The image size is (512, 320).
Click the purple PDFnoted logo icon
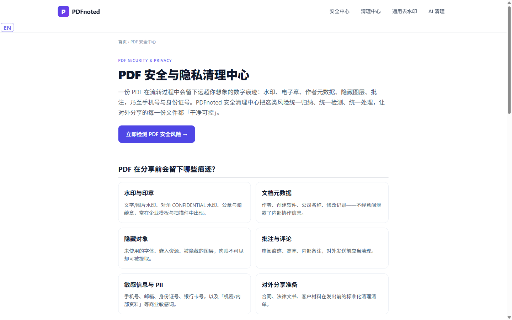pyautogui.click(x=63, y=11)
